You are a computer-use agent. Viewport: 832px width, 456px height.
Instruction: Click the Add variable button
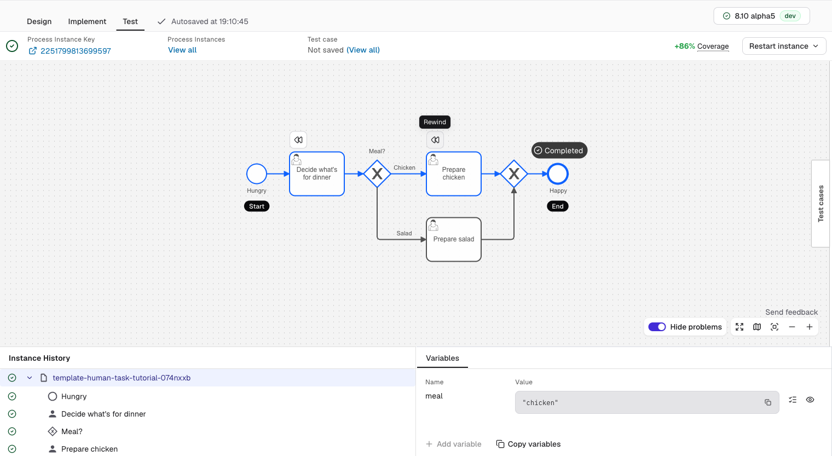coord(454,444)
